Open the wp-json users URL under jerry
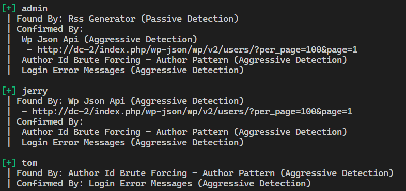This screenshot has height=191, width=406. [192, 112]
